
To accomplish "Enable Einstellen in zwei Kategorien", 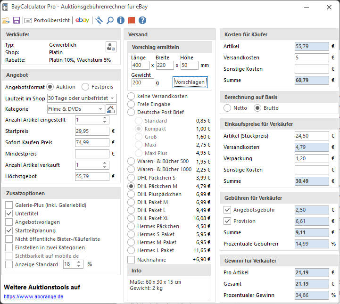I will pyautogui.click(x=9, y=247).
